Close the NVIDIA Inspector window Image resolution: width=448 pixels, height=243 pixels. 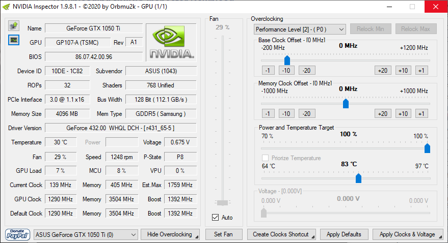point(436,7)
